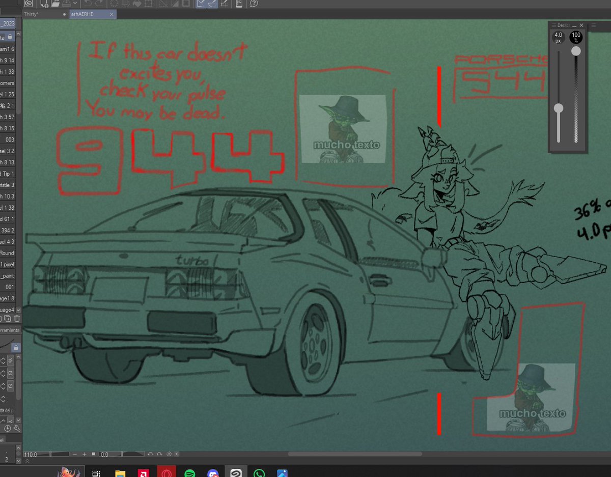Adjust the brush size slider in floating panel

click(559, 108)
